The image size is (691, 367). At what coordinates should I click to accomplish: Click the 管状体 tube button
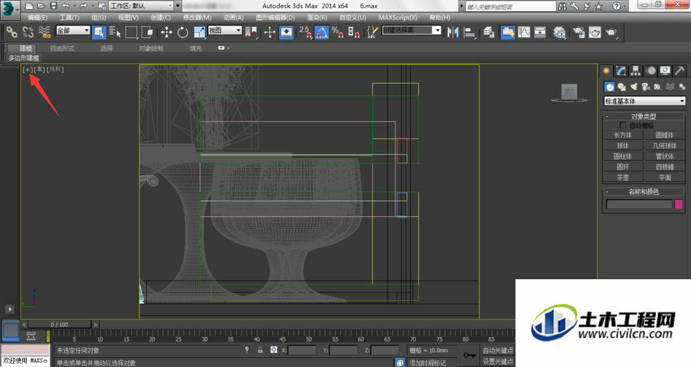click(665, 156)
